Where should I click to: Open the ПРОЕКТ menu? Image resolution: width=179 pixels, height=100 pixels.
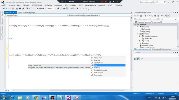click(x=26, y=5)
